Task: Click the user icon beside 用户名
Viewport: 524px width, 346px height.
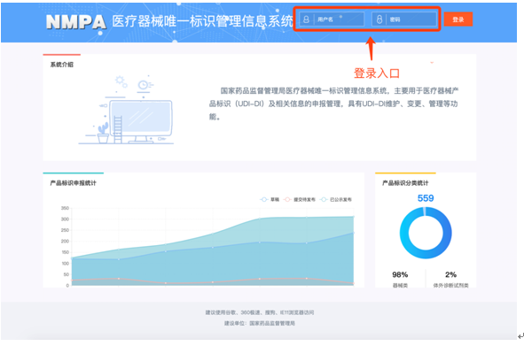Action: pyautogui.click(x=306, y=19)
